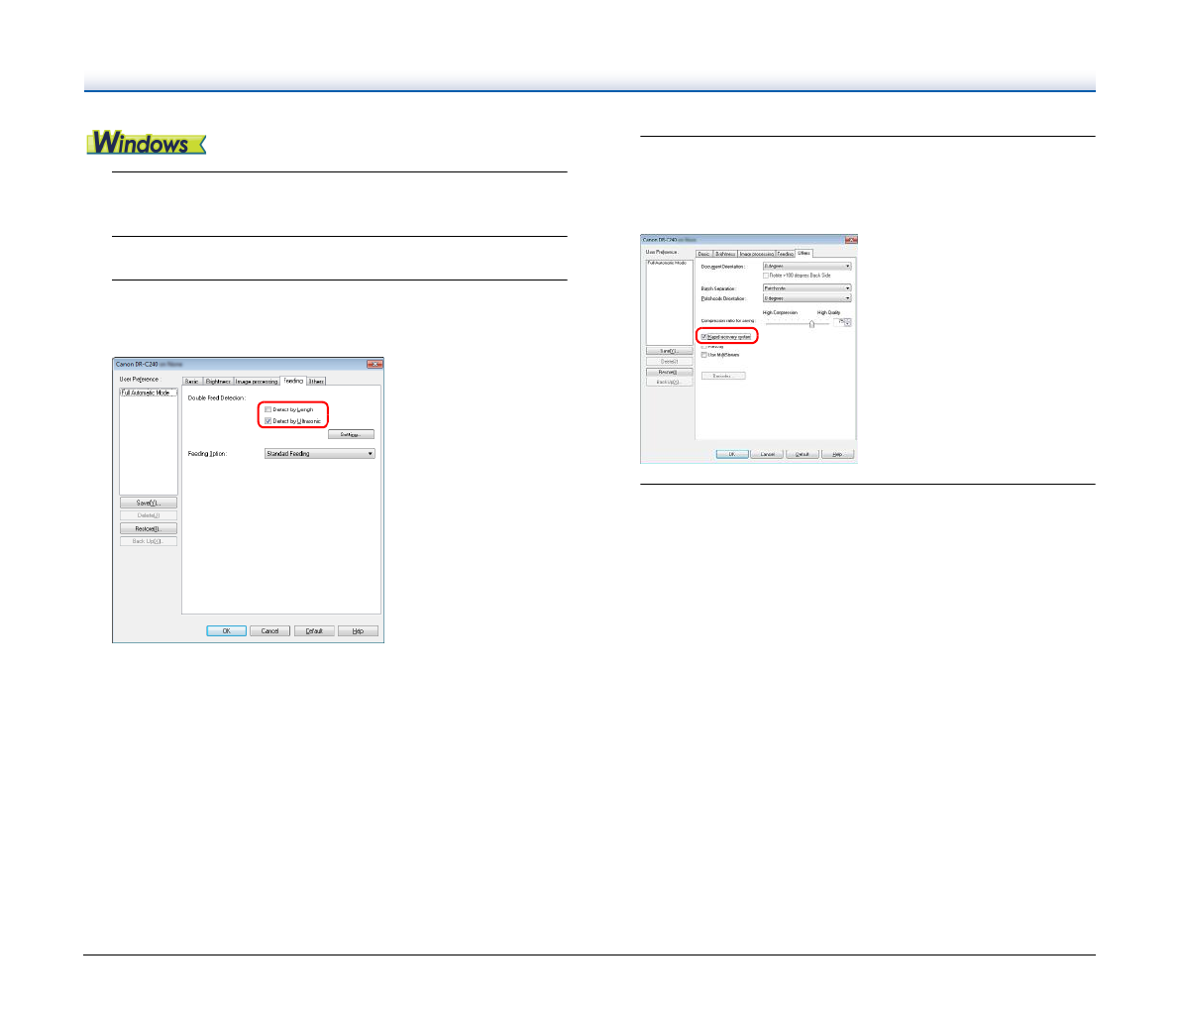Check the Use MultiStream option
This screenshot has width=1179, height=1011.
(704, 355)
